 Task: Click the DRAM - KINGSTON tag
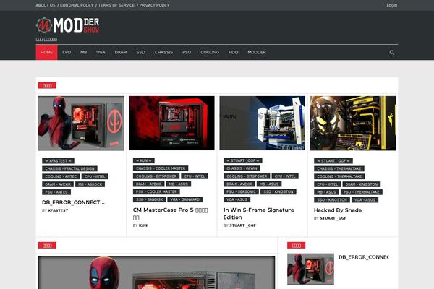pos(362,184)
